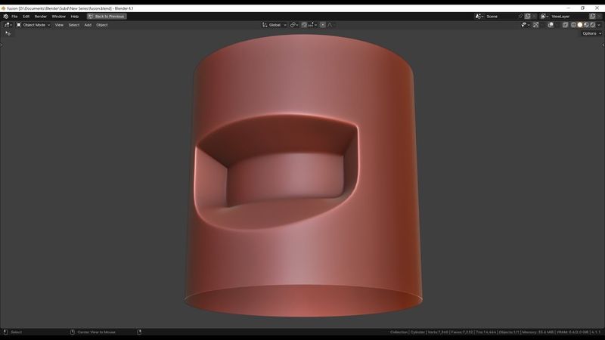Switch to rendered viewport shading
The width and height of the screenshot is (605, 340).
pyautogui.click(x=592, y=25)
